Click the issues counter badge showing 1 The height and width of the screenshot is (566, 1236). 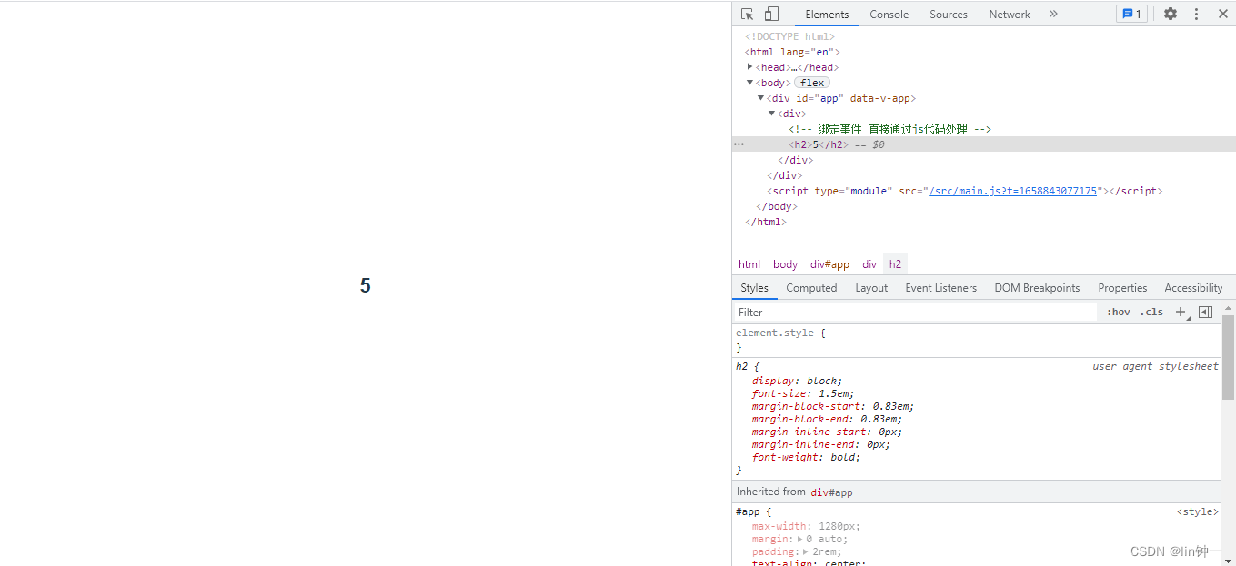coord(1131,14)
